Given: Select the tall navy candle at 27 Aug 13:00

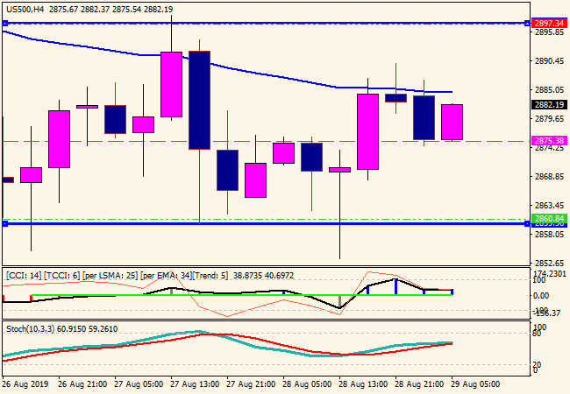Looking at the screenshot, I should 199,99.
